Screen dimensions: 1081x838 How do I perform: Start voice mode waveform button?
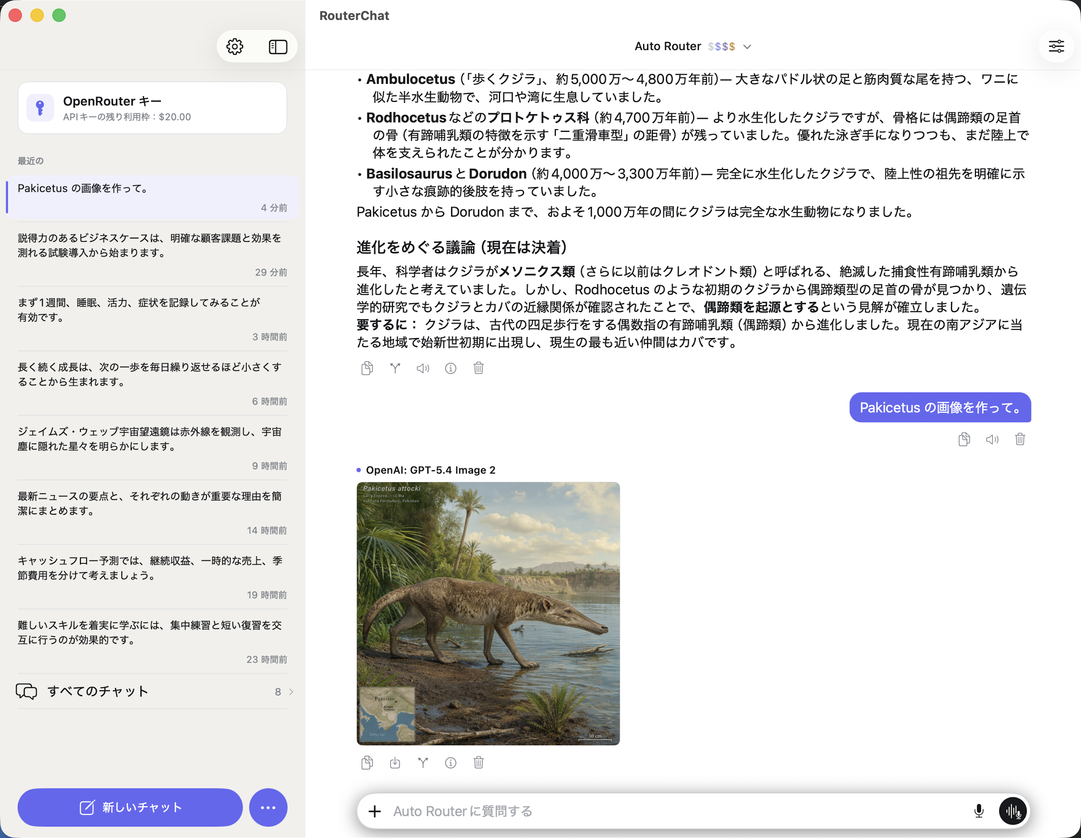(x=1012, y=811)
